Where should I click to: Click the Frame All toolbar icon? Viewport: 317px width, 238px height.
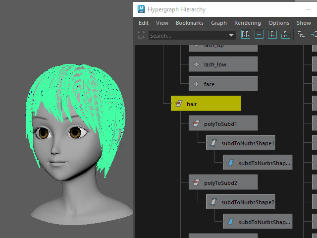246,35
